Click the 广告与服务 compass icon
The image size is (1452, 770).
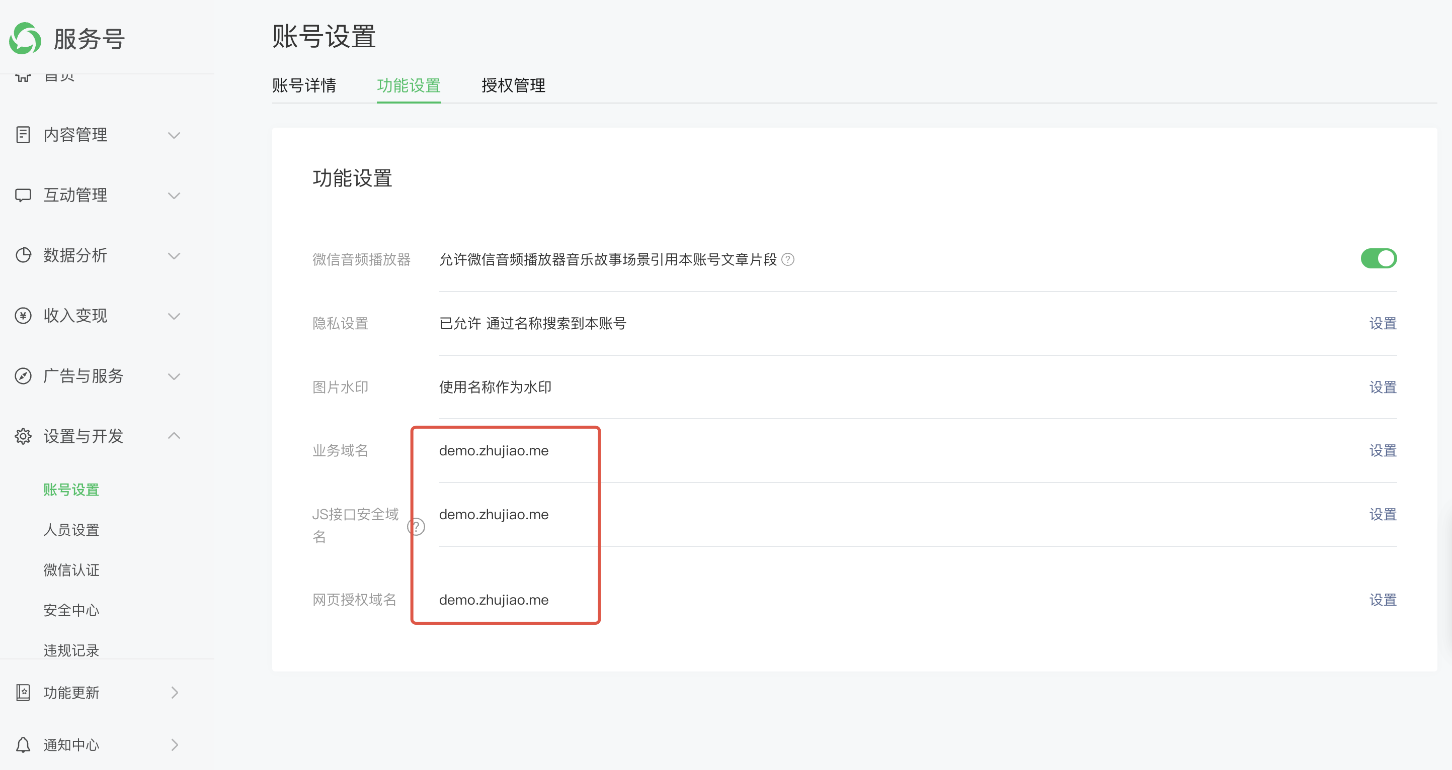coord(23,376)
